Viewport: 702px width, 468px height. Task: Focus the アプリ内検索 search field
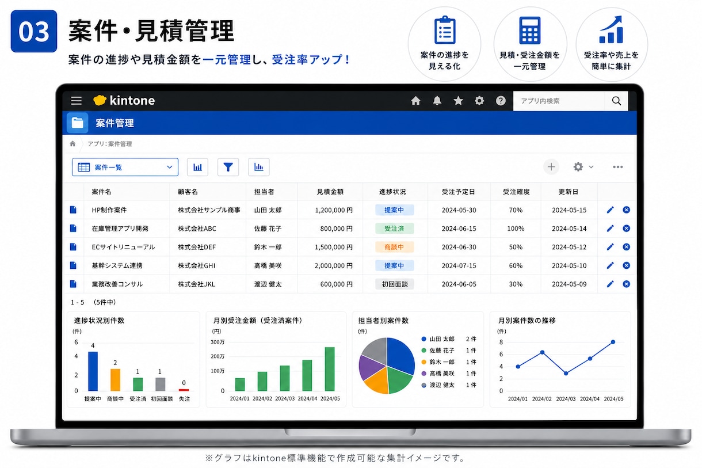(x=559, y=101)
